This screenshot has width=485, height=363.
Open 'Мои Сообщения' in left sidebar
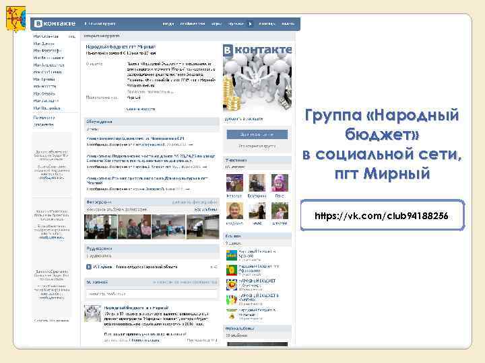tap(48, 72)
